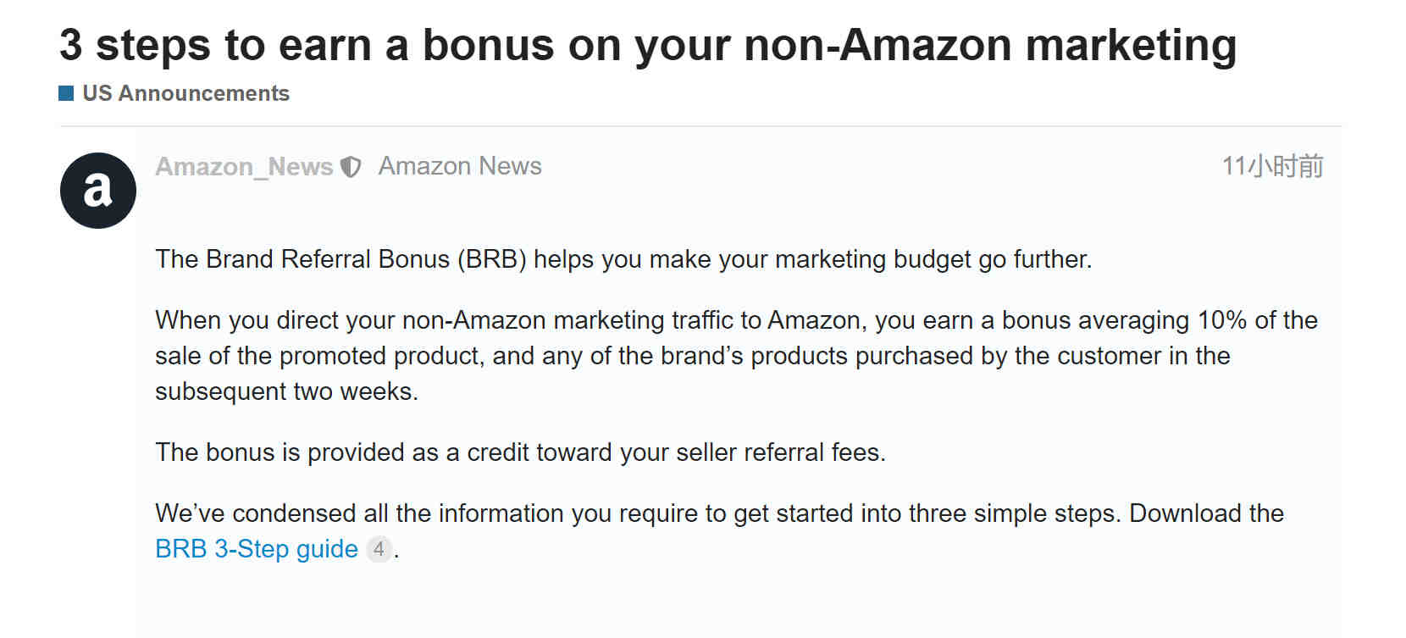
Task: Click the "11小时前" post timestamp
Action: point(1272,166)
